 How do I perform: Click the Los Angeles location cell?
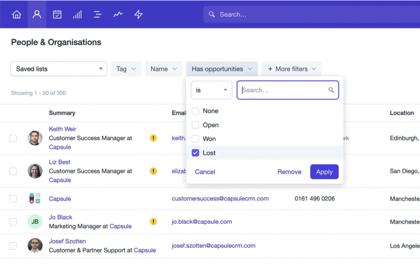tap(405, 246)
